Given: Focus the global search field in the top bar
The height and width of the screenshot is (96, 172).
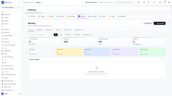Looking at the screenshot, I should click(x=127, y=2).
